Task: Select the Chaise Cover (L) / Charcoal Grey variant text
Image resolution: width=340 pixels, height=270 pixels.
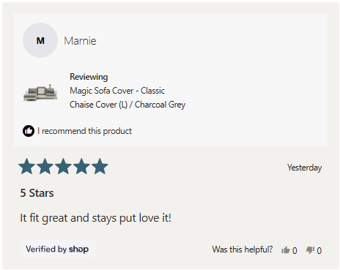Action: coord(127,105)
